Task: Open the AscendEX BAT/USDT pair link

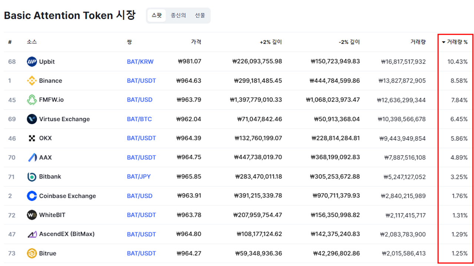Action: pos(141,234)
